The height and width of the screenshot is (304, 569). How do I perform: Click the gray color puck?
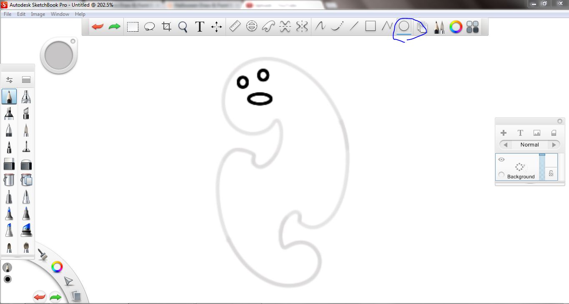pyautogui.click(x=59, y=55)
